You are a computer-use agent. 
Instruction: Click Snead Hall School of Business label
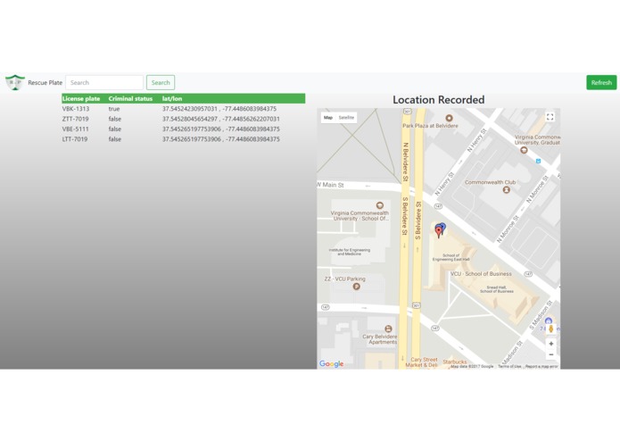[497, 289]
